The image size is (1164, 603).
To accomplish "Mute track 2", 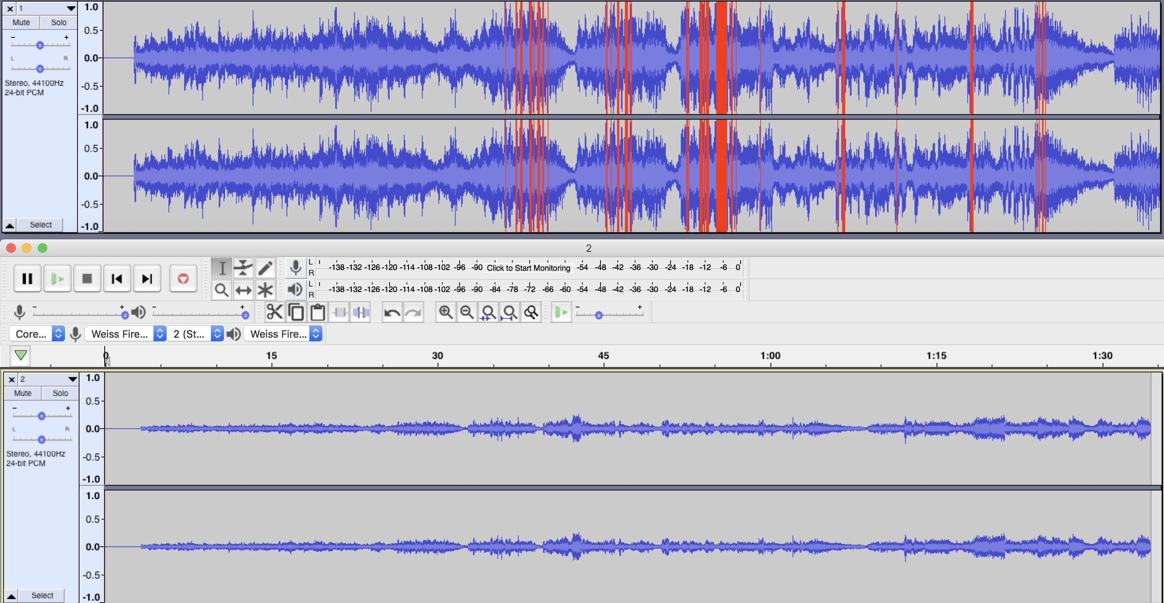I will (22, 393).
